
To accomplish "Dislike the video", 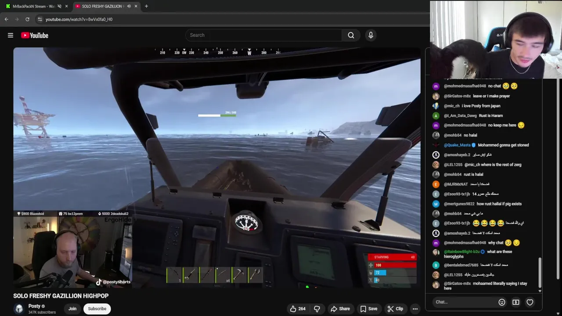I will [x=317, y=309].
